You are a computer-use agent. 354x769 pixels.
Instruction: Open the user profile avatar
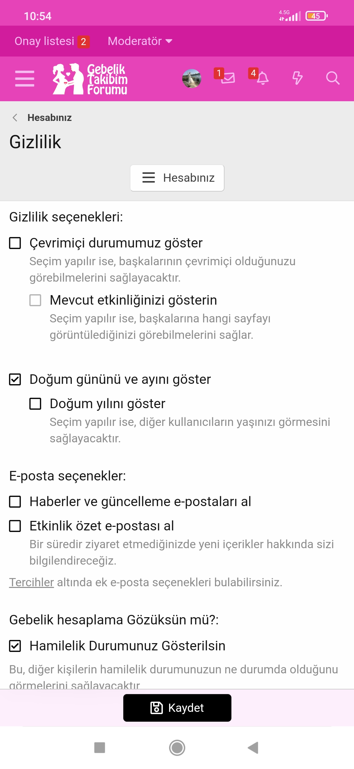click(192, 79)
